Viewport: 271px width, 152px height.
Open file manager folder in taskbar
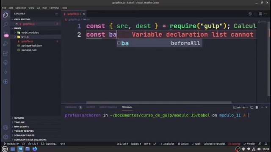coord(28,149)
